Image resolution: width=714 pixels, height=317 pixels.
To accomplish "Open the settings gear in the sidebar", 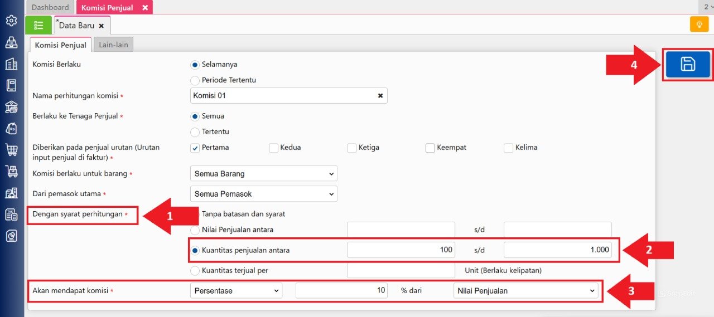I will (x=11, y=21).
